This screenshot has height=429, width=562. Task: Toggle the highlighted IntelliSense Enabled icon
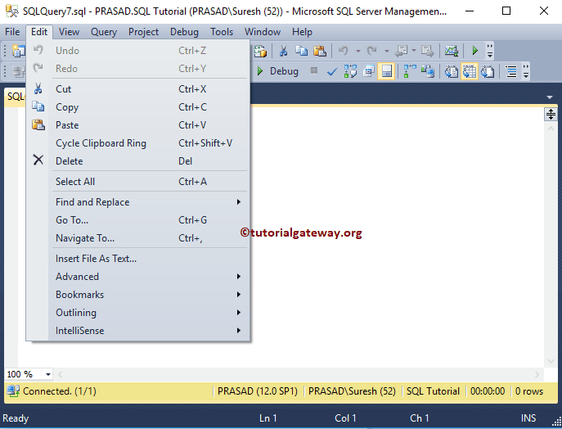tap(386, 71)
